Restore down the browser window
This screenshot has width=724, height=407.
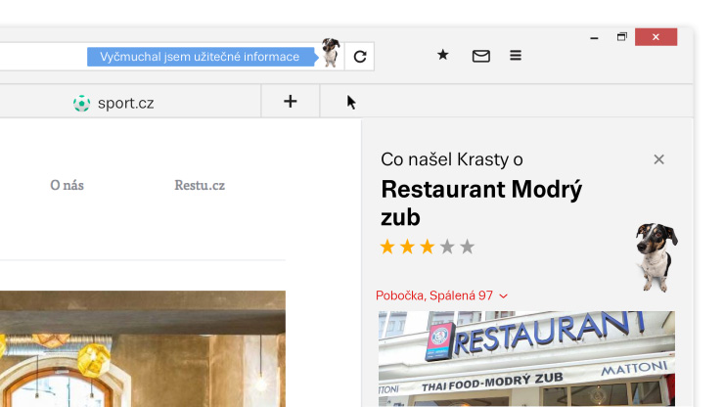[x=622, y=37]
